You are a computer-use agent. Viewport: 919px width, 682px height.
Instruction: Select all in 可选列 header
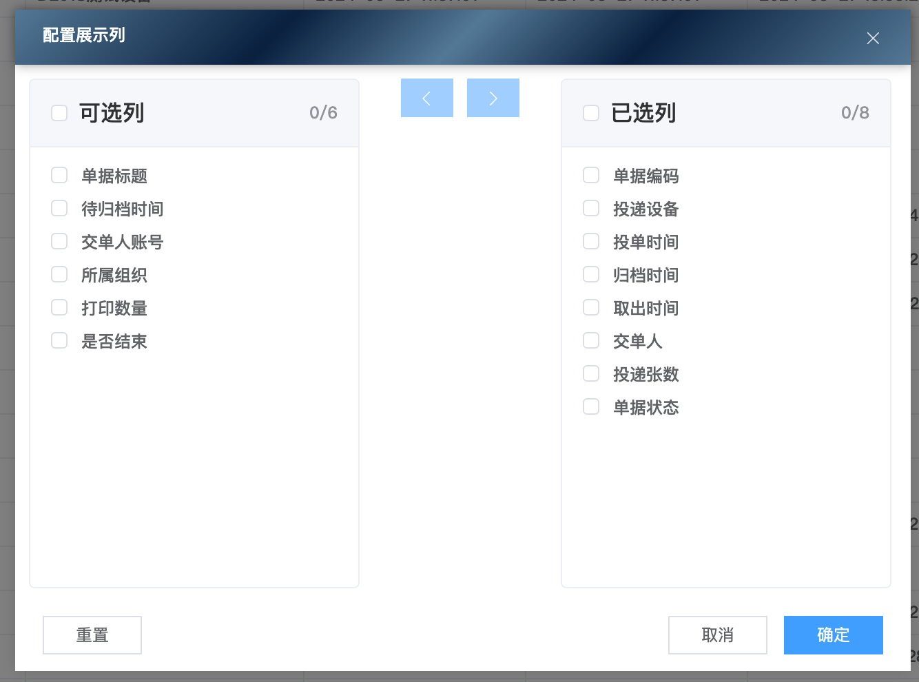[x=59, y=113]
